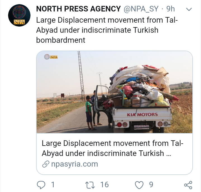Click the KIA MOTORS tailgate in the photo
This screenshot has height=192, width=201.
pos(142,114)
